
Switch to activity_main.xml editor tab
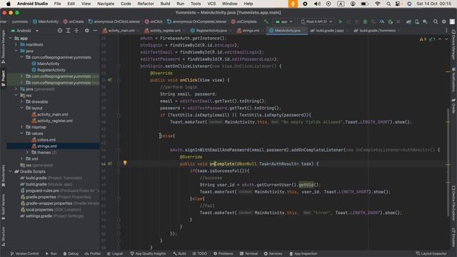121,31
